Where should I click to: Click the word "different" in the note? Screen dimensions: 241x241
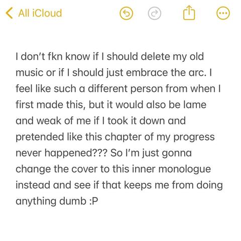pyautogui.click(x=107, y=88)
